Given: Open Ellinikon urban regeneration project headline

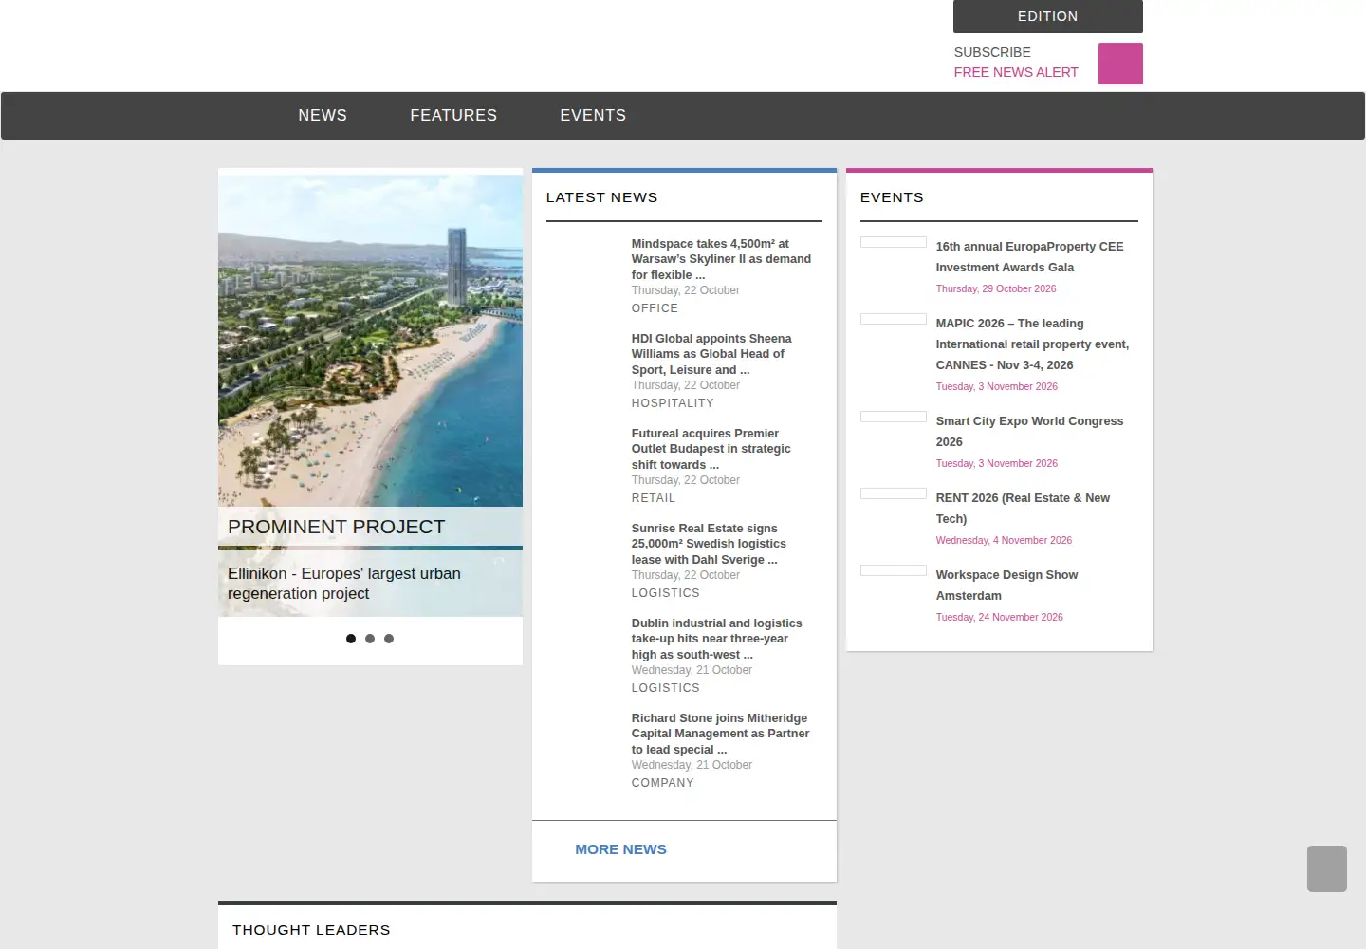Looking at the screenshot, I should click(x=344, y=584).
